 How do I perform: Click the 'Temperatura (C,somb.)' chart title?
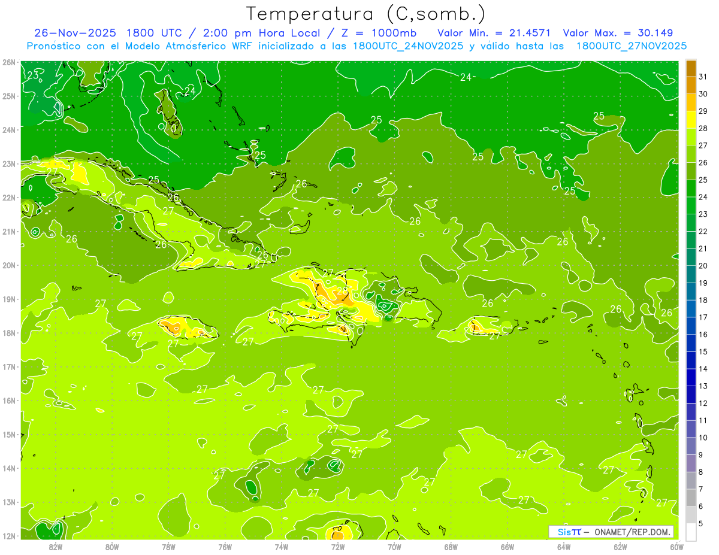(366, 14)
